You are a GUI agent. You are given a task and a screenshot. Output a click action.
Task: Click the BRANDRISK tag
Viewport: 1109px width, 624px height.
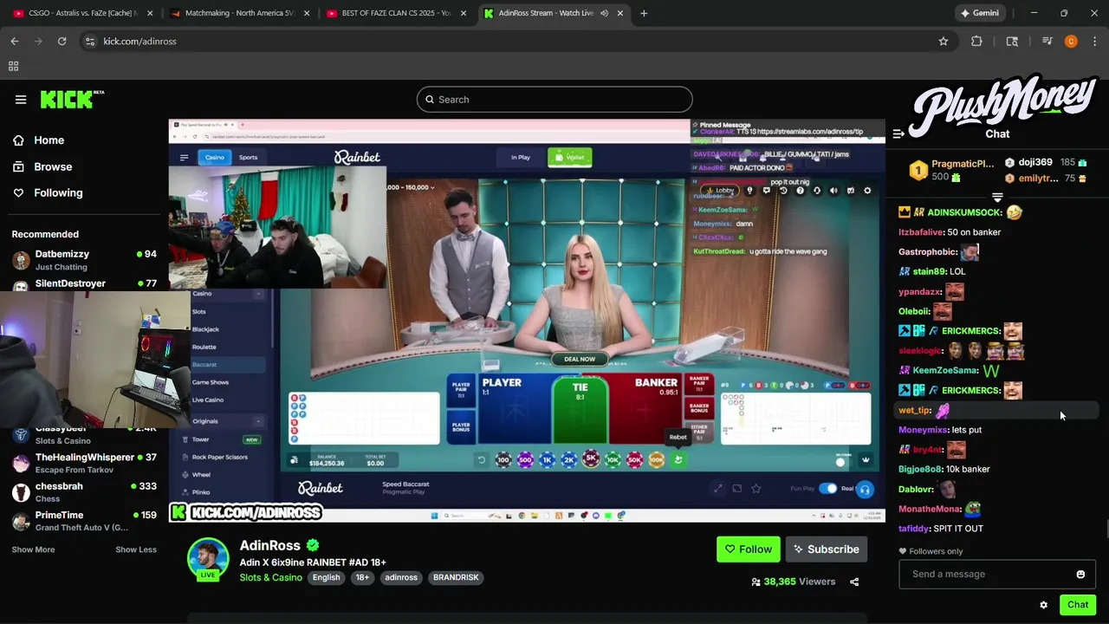[456, 577]
